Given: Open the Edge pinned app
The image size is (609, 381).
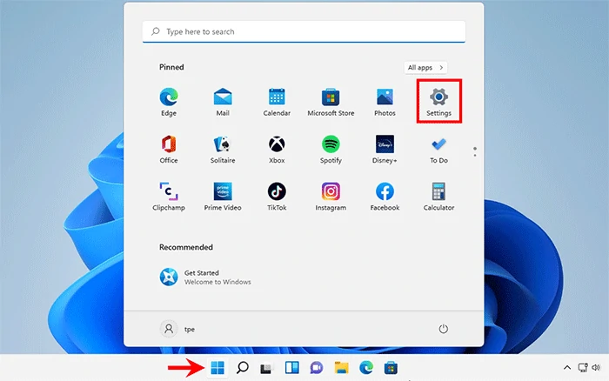Looking at the screenshot, I should tap(169, 102).
